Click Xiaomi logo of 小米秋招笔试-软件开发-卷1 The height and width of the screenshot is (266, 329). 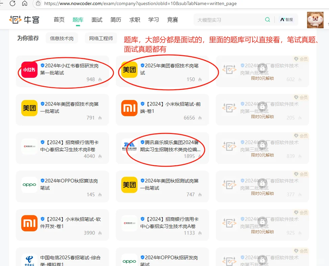pos(29,223)
